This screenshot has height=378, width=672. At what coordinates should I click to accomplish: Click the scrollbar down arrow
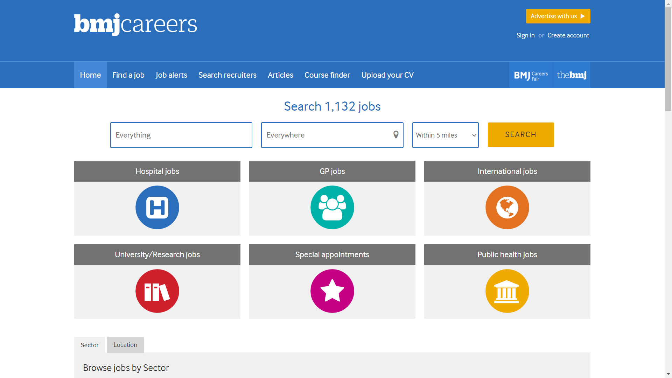click(668, 374)
